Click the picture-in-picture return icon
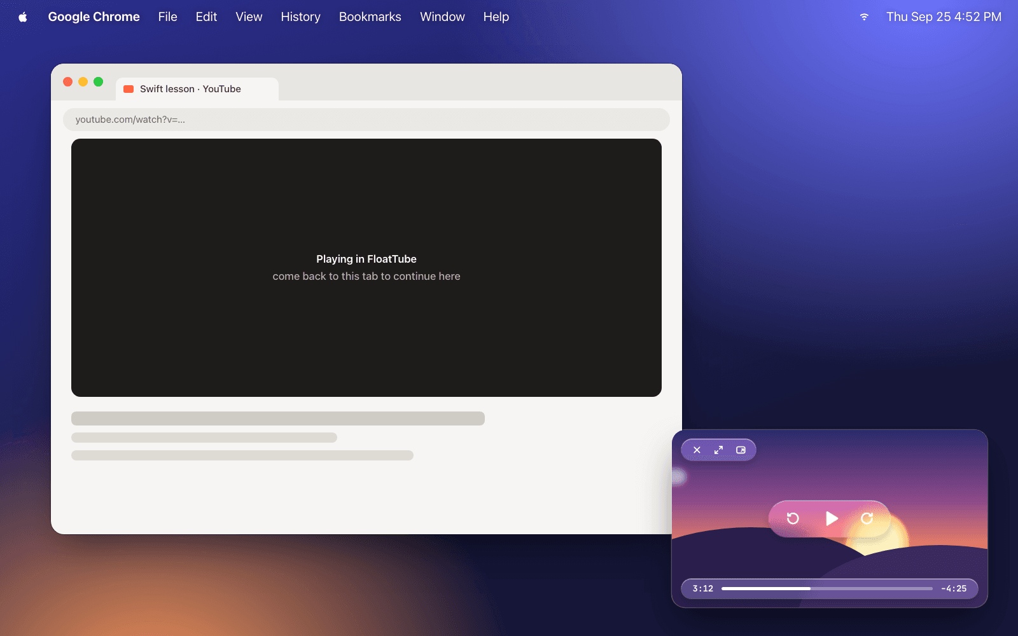The width and height of the screenshot is (1018, 636). click(x=741, y=450)
